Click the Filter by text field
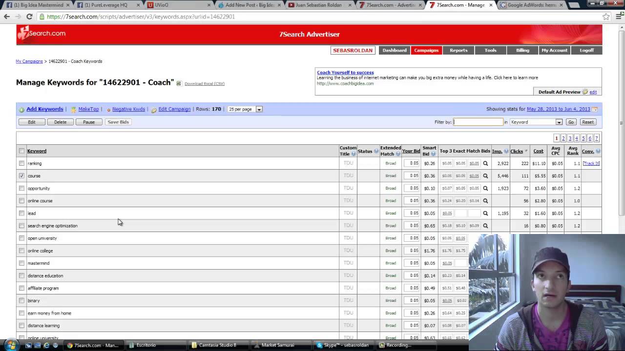625x351 pixels. tap(478, 122)
